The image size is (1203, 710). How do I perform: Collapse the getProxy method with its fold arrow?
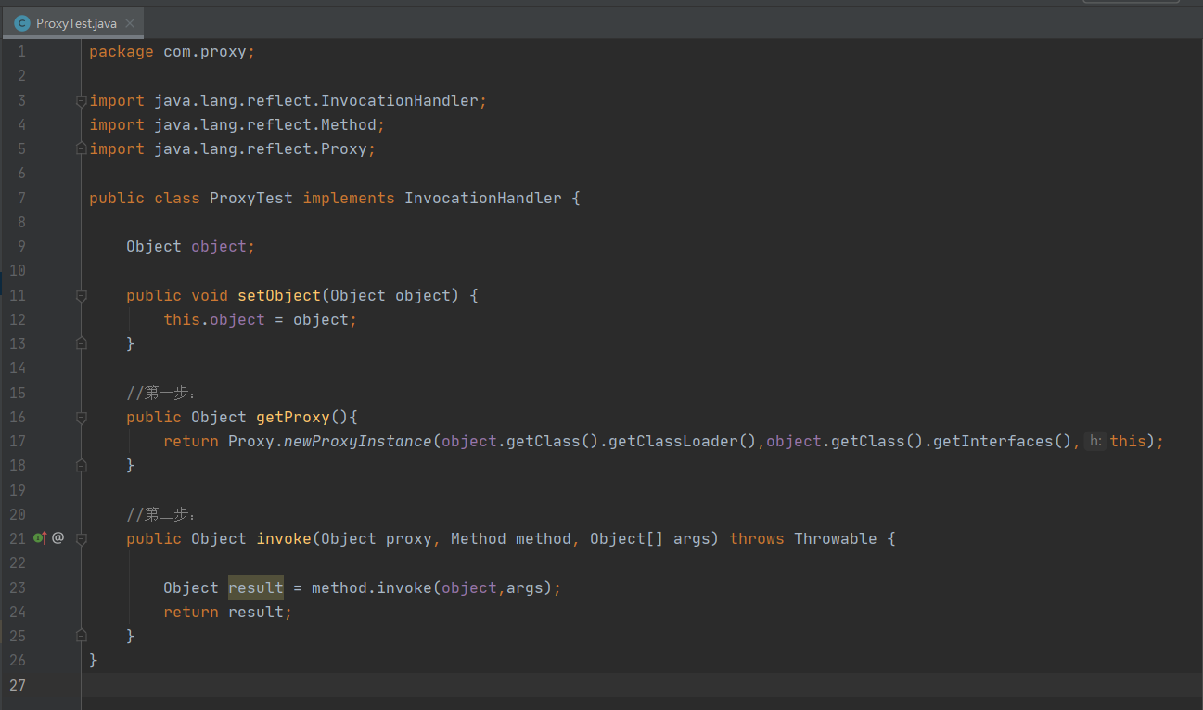tap(81, 416)
